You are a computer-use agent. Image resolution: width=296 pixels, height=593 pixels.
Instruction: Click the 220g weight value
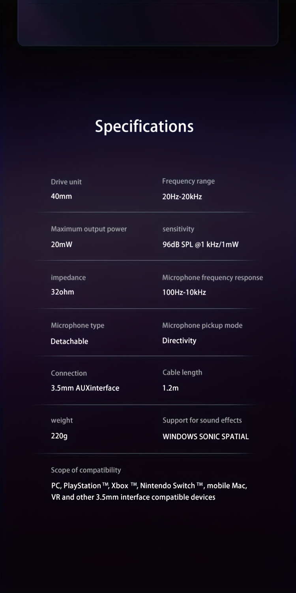pyautogui.click(x=59, y=436)
